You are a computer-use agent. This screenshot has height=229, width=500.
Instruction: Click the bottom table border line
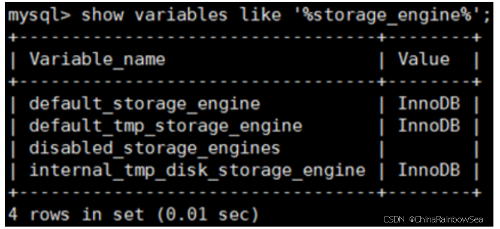[244, 193]
